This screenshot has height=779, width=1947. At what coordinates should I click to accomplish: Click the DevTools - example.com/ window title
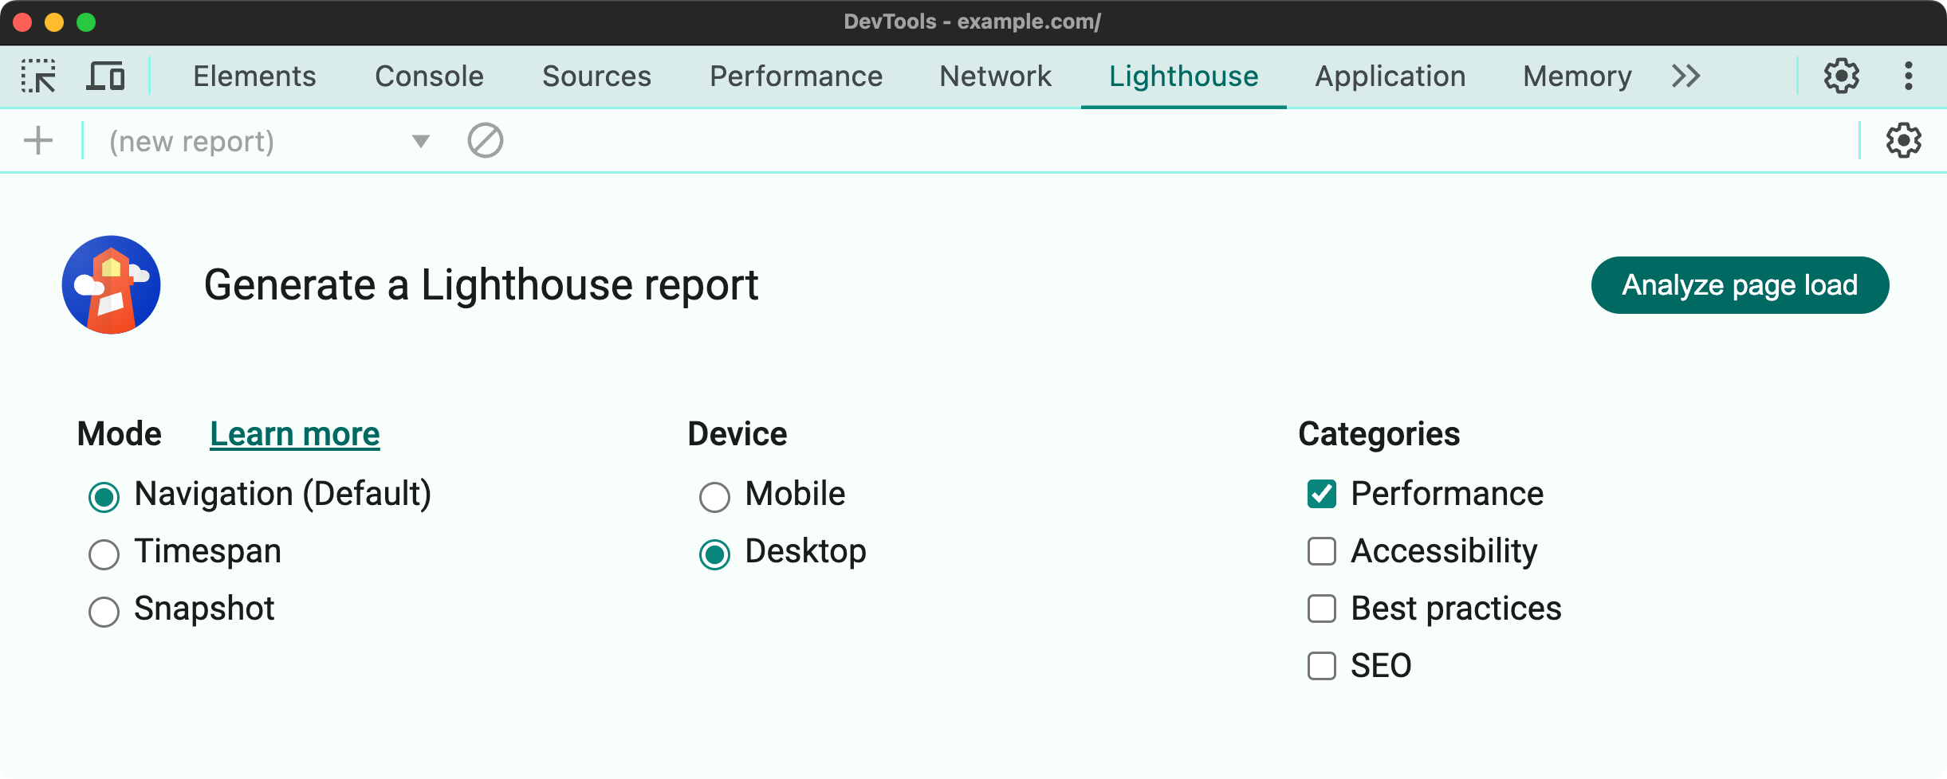point(973,22)
